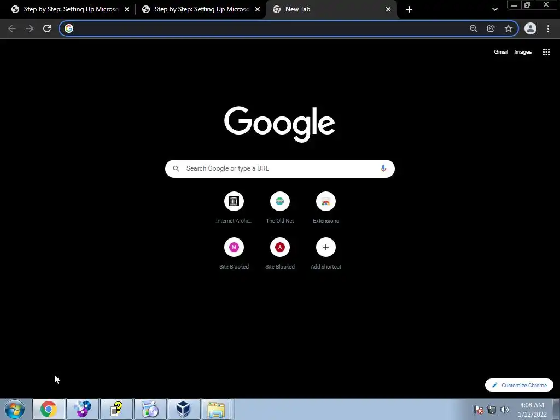The width and height of the screenshot is (560, 420).
Task: Open a new tab with plus button
Action: click(409, 9)
